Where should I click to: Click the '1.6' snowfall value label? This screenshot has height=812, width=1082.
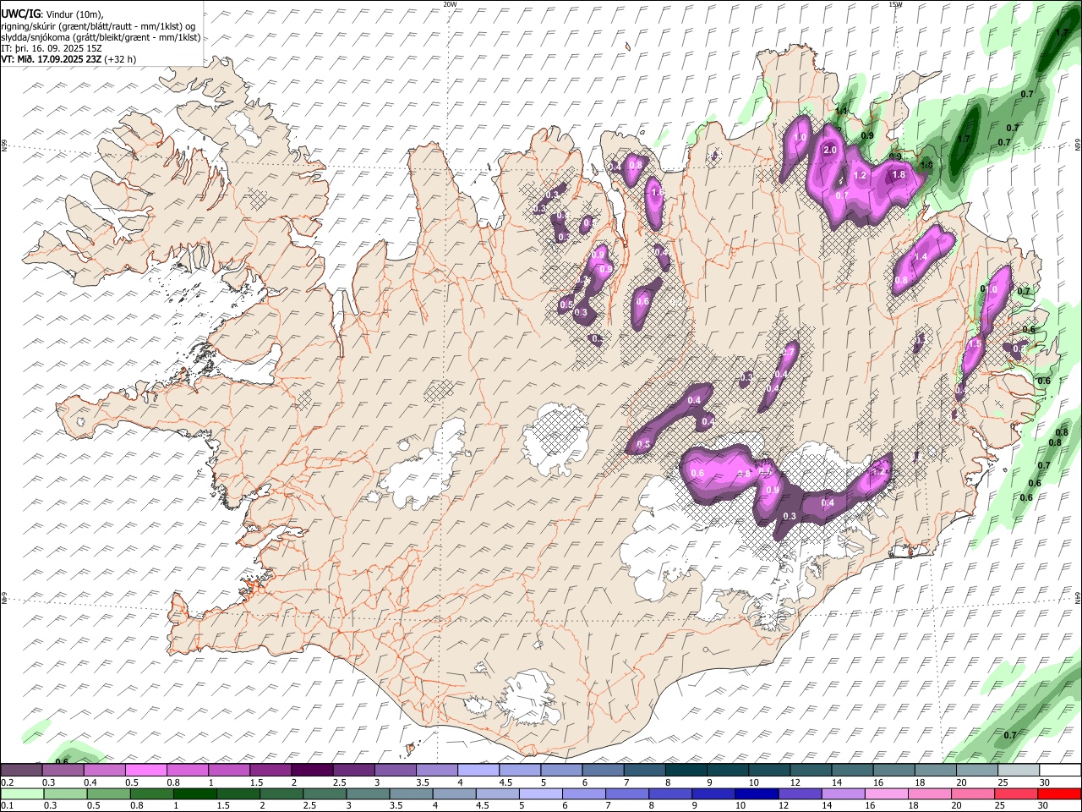658,193
